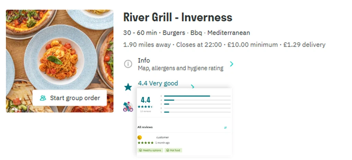Select the 5-star rating bar
The height and width of the screenshot is (160, 352).
point(197,96)
